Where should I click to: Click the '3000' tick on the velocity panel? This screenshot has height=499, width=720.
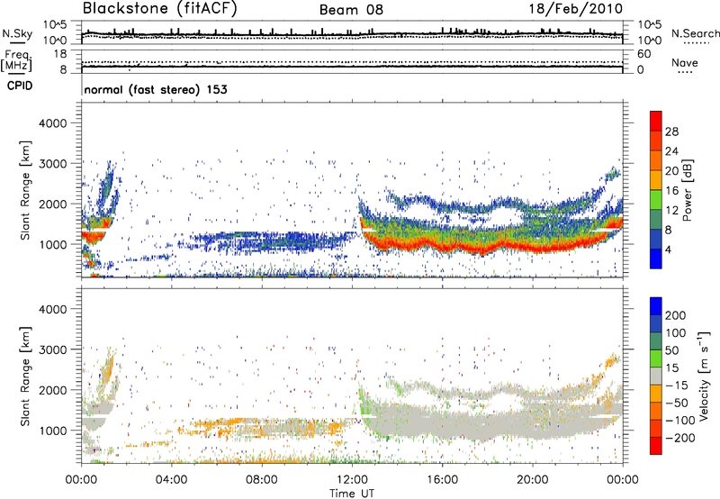coord(53,349)
